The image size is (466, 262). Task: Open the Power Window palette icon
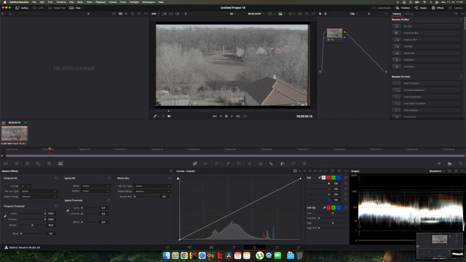point(239,164)
